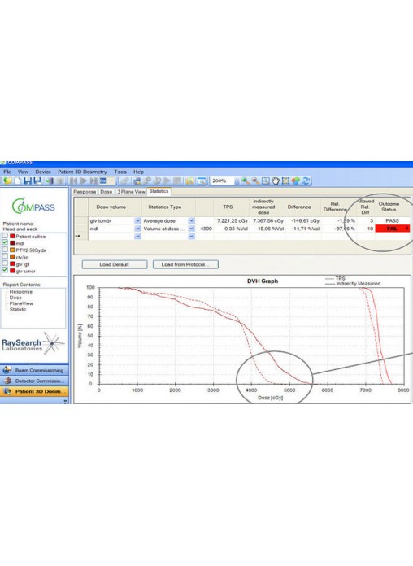Open Detector Commissioning module
The image size is (413, 566).
pyautogui.click(x=34, y=381)
